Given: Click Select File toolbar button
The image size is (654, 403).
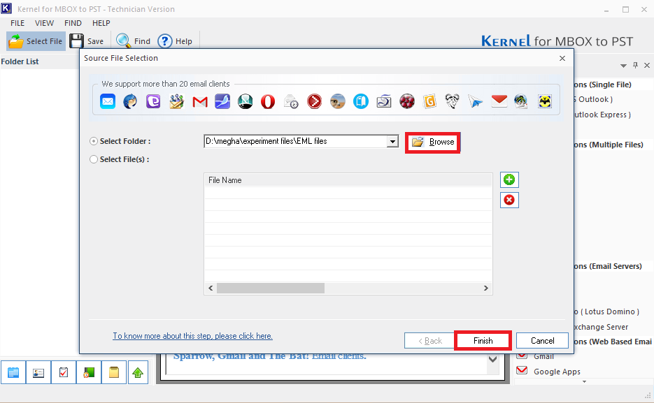Looking at the screenshot, I should [x=36, y=41].
